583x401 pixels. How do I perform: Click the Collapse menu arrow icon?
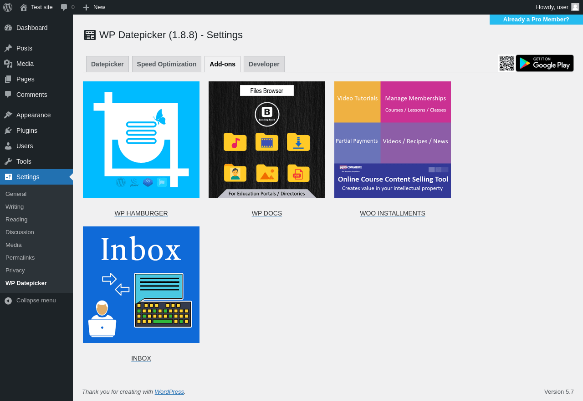(x=8, y=301)
